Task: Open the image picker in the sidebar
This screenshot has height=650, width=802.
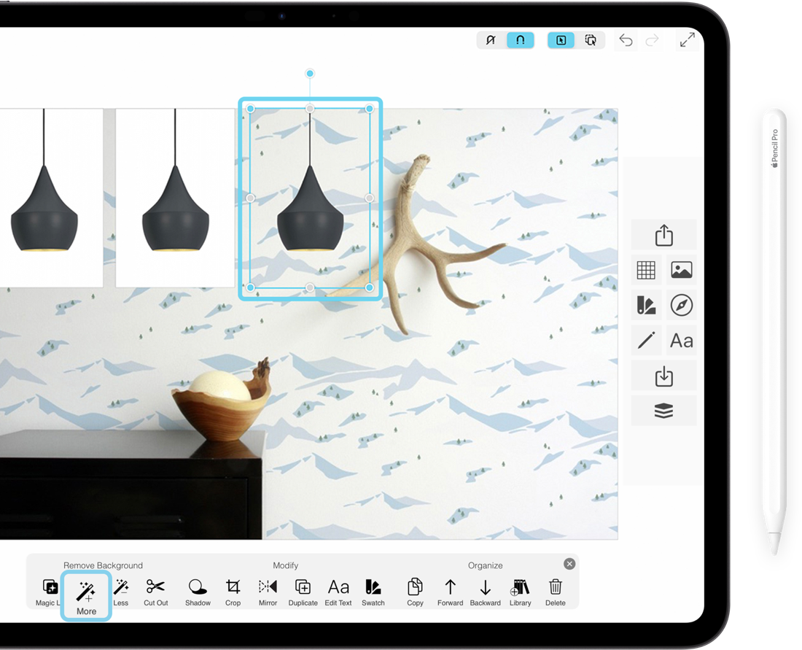Action: point(681,270)
